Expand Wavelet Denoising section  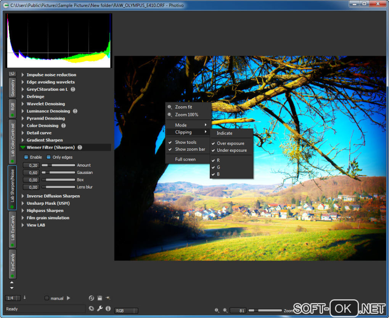(23, 104)
